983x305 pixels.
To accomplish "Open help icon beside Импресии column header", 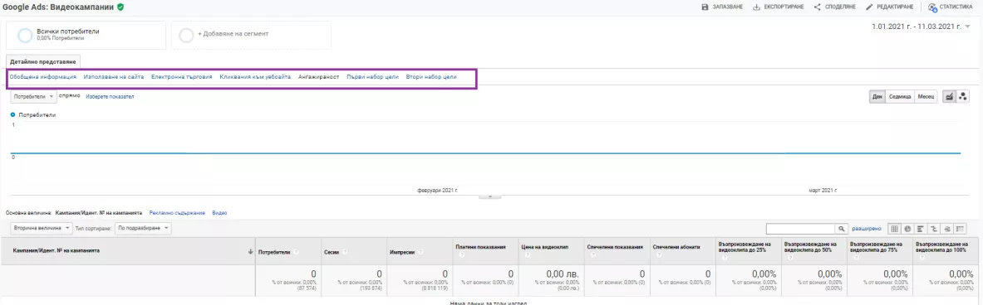I will tap(420, 252).
